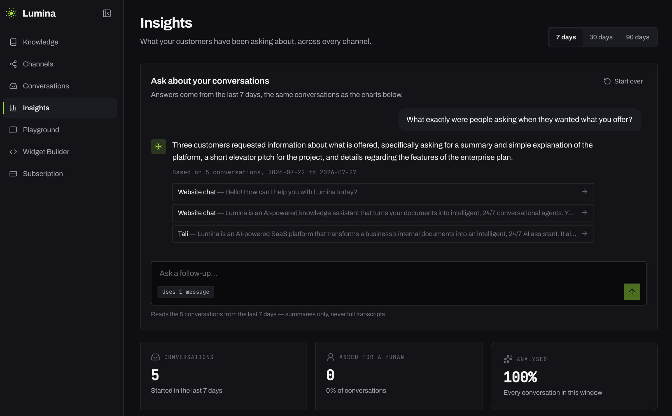This screenshot has width=672, height=416.
Task: Click the Lumina brand name
Action: (39, 13)
